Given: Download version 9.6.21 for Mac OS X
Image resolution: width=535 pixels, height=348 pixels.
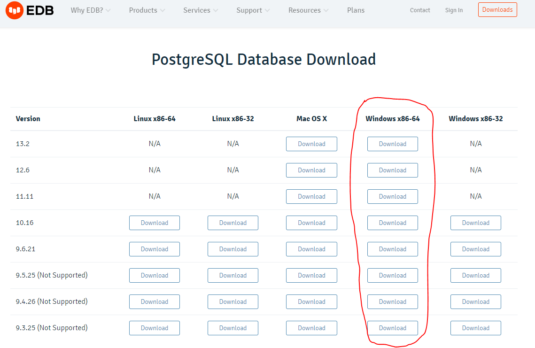Looking at the screenshot, I should pyautogui.click(x=311, y=249).
